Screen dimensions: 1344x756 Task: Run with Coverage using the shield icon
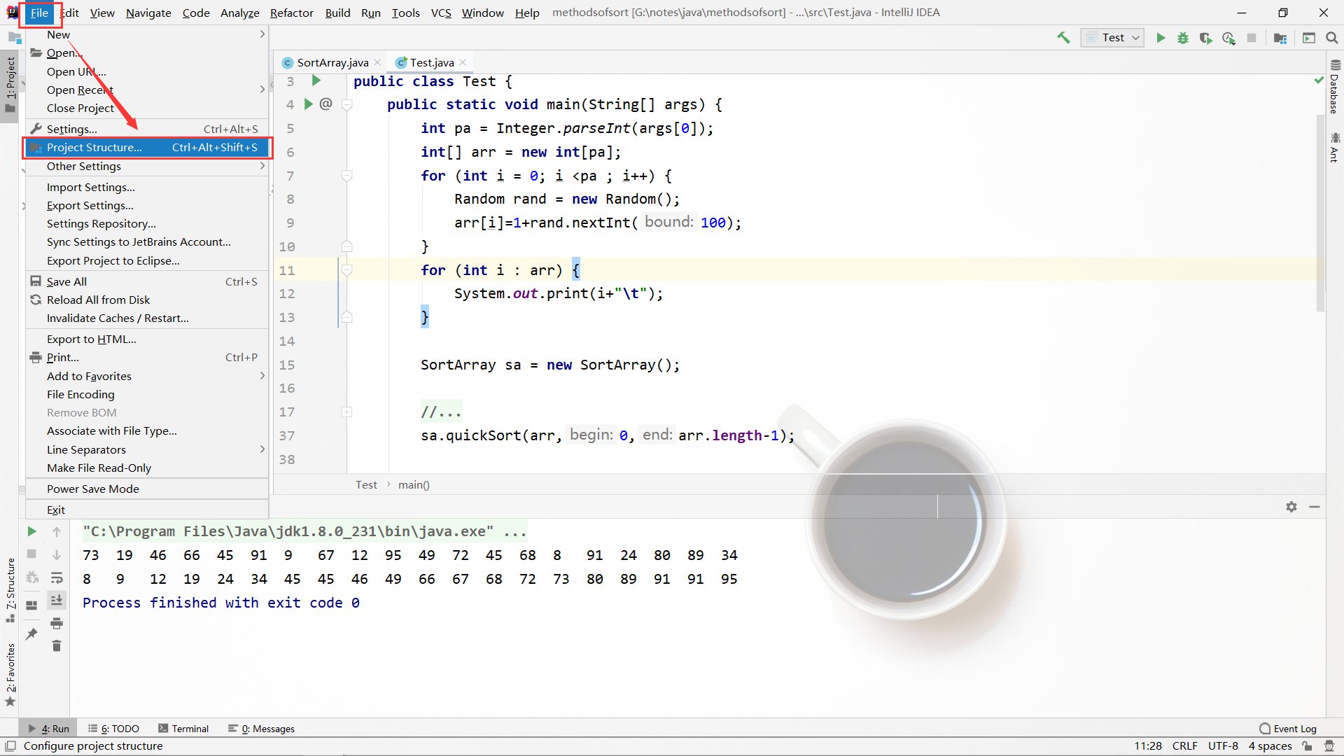tap(1206, 38)
